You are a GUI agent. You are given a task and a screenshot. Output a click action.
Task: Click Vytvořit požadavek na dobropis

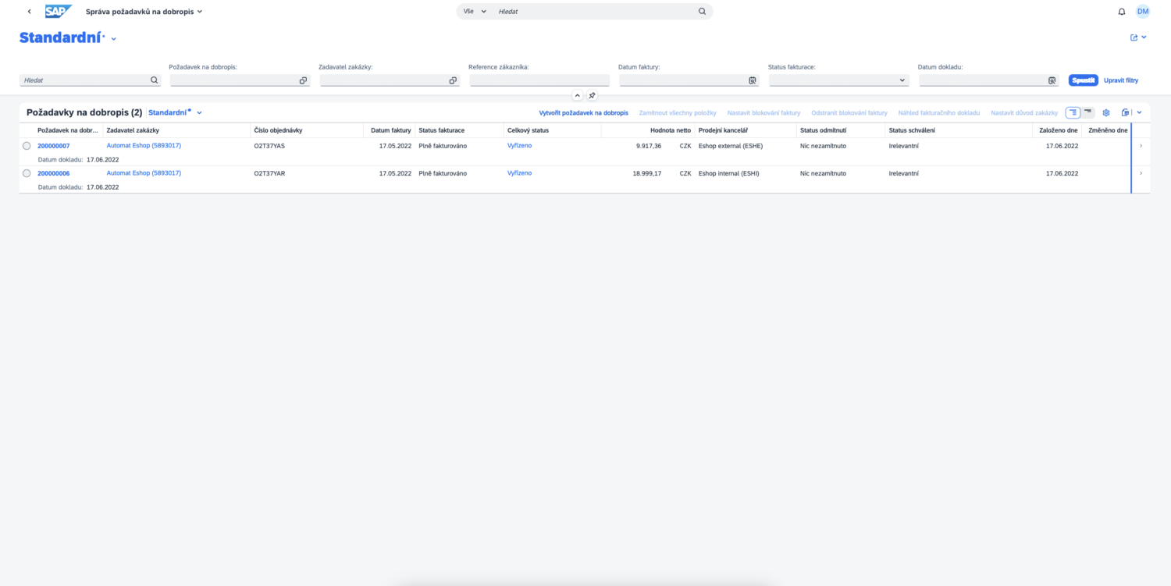tap(583, 113)
